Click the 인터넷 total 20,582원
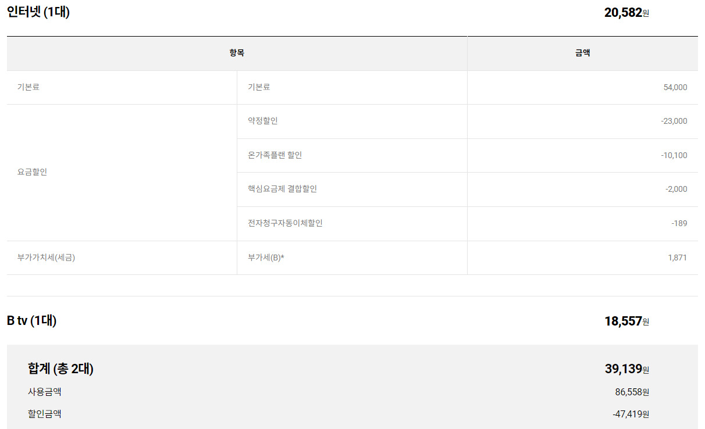Viewport: 705px width, 429px height. point(626,12)
